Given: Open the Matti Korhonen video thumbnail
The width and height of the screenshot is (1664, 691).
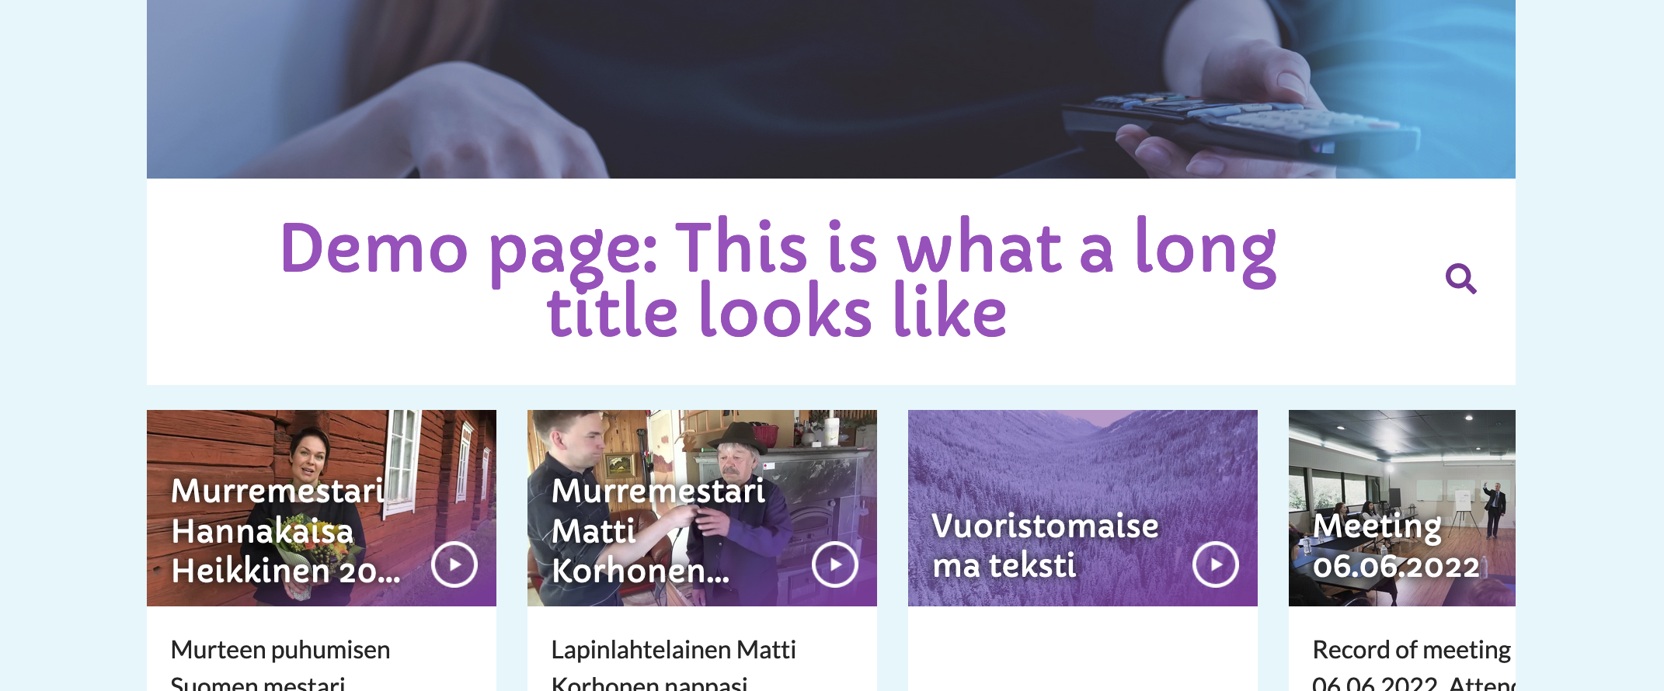Looking at the screenshot, I should pyautogui.click(x=702, y=508).
